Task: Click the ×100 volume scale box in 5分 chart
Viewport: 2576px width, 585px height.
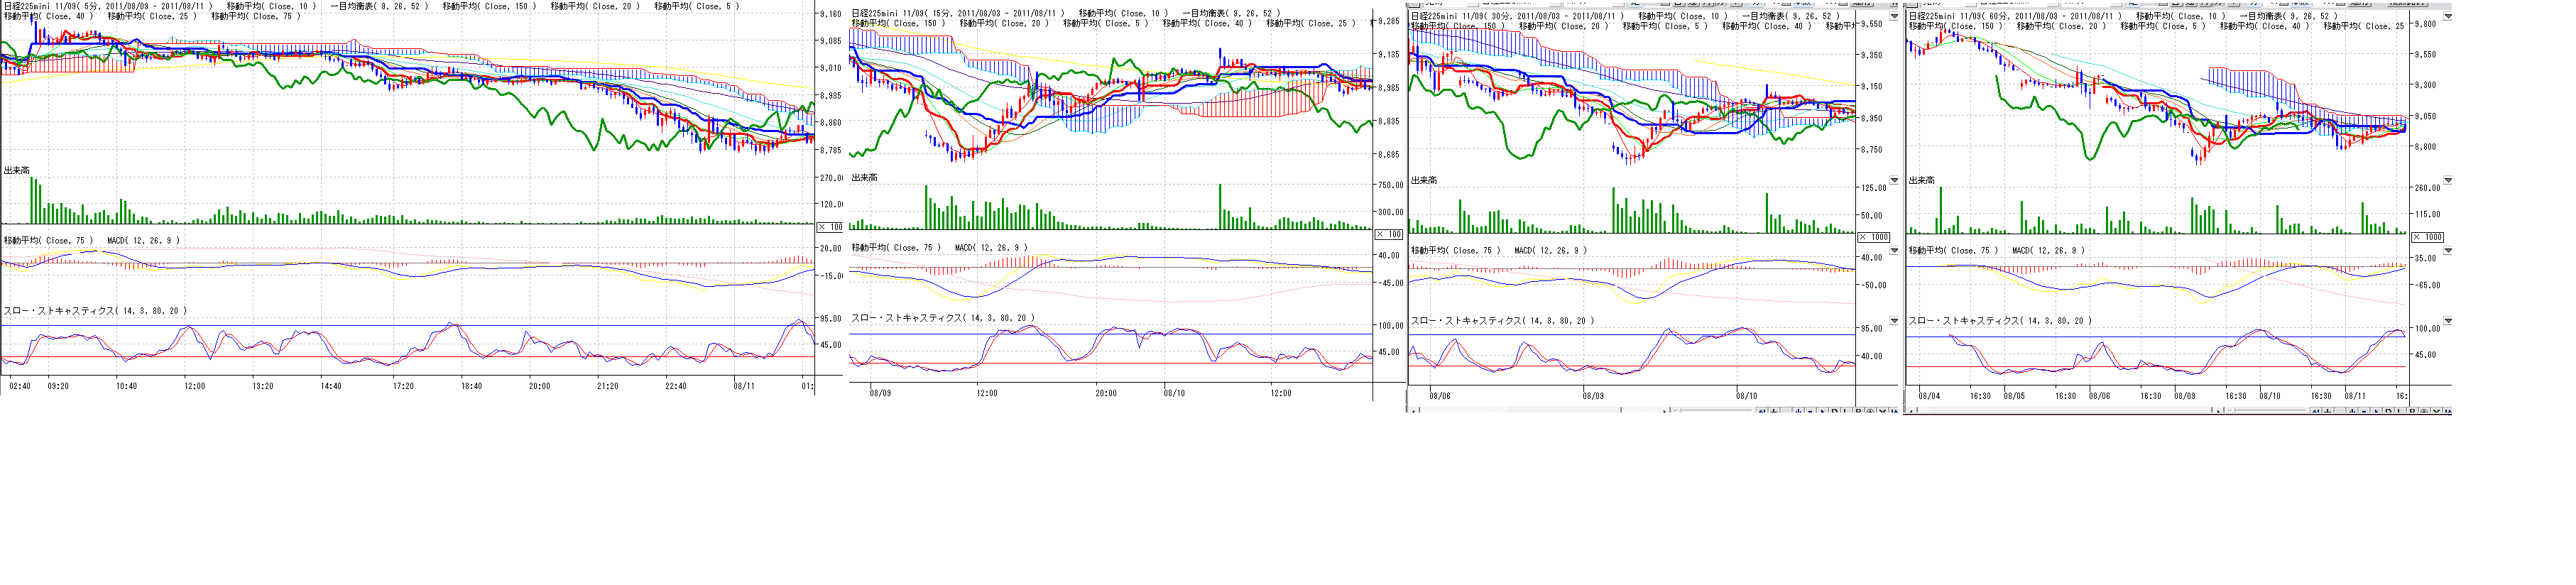Action: tap(830, 227)
